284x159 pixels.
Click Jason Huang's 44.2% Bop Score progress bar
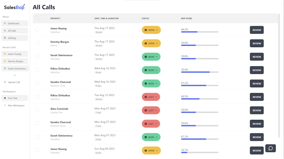click(200, 32)
